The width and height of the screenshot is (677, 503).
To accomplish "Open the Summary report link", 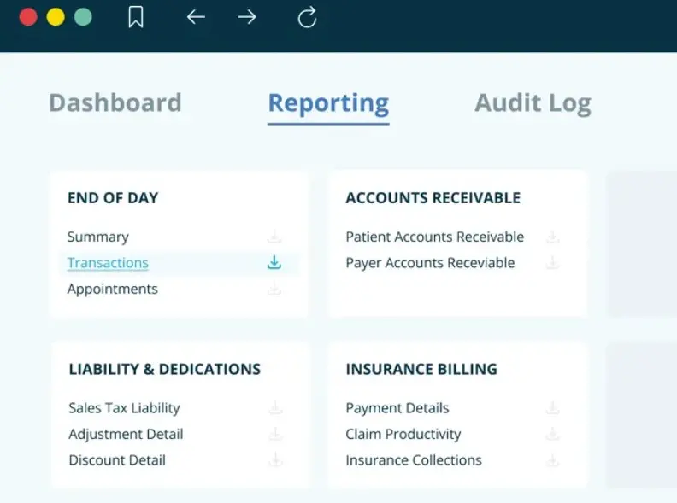I will click(x=98, y=237).
